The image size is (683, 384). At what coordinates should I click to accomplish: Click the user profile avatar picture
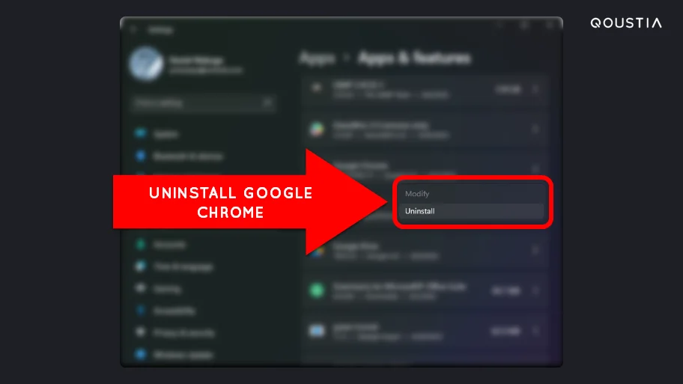(x=146, y=64)
